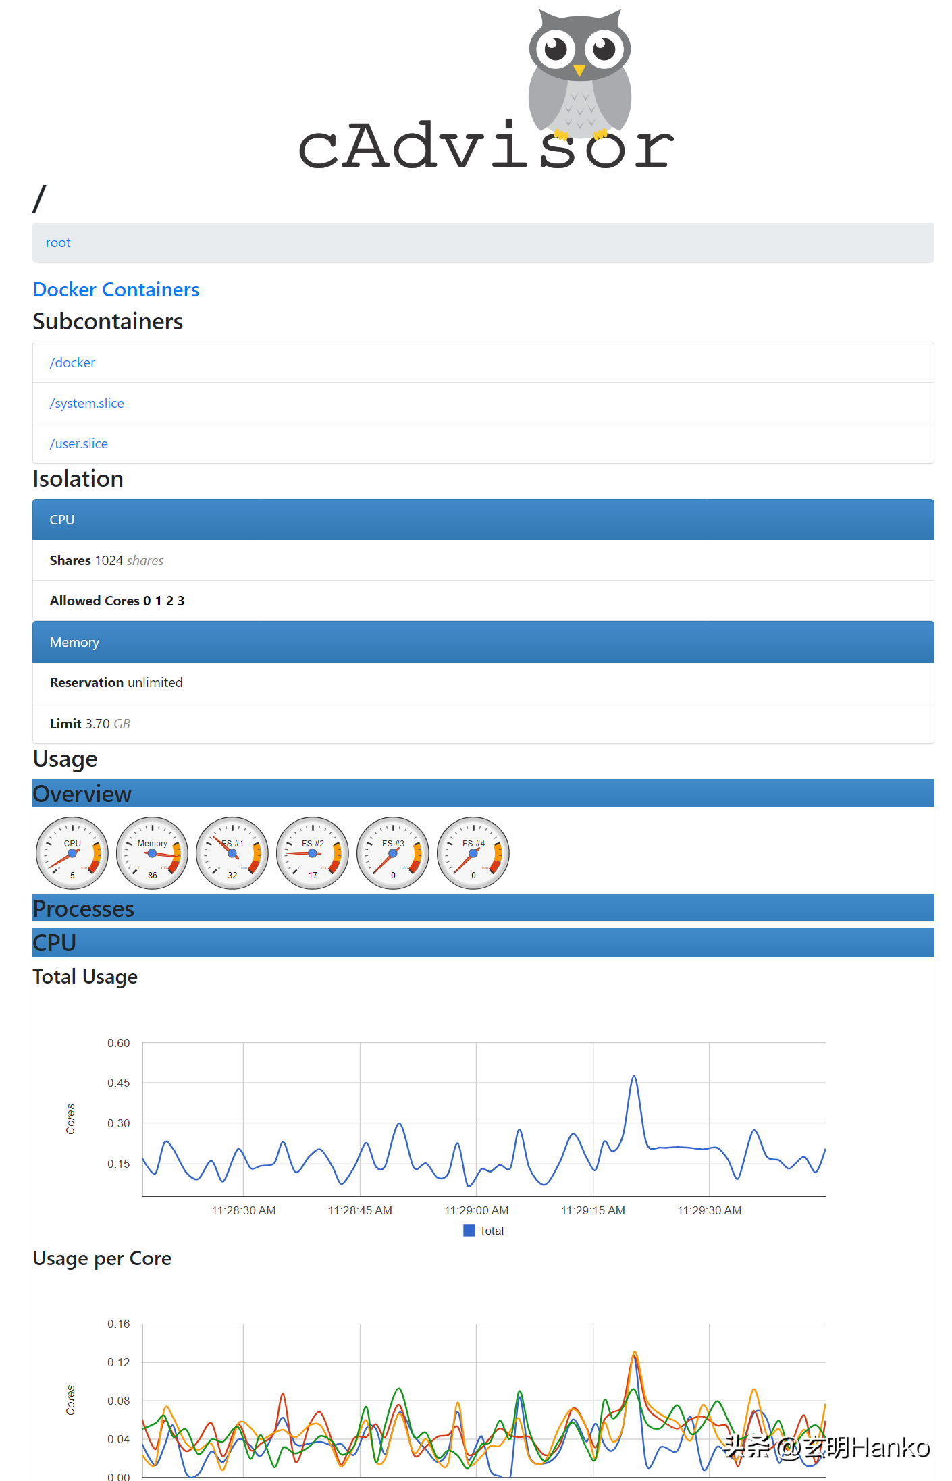Screen dimensions: 952x1481
Task: Open the /docker subcontainer
Action: [72, 362]
